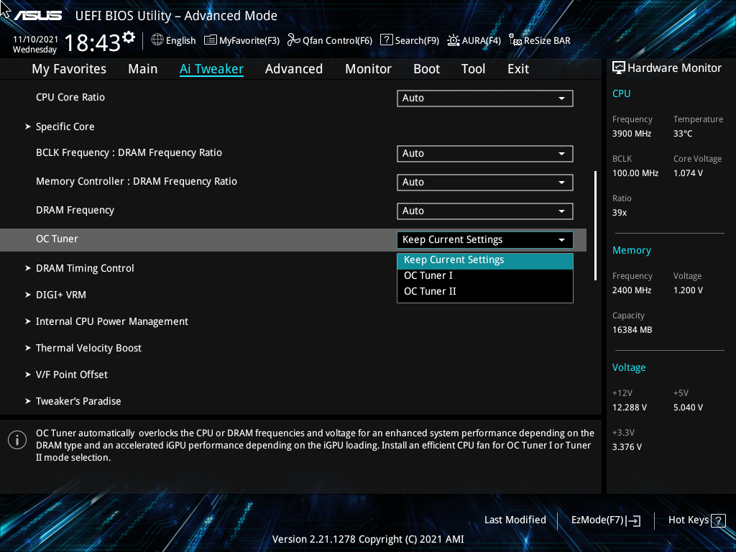This screenshot has height=552, width=736.
Task: Click the +5V 5.040 V reading
Action: tap(688, 408)
